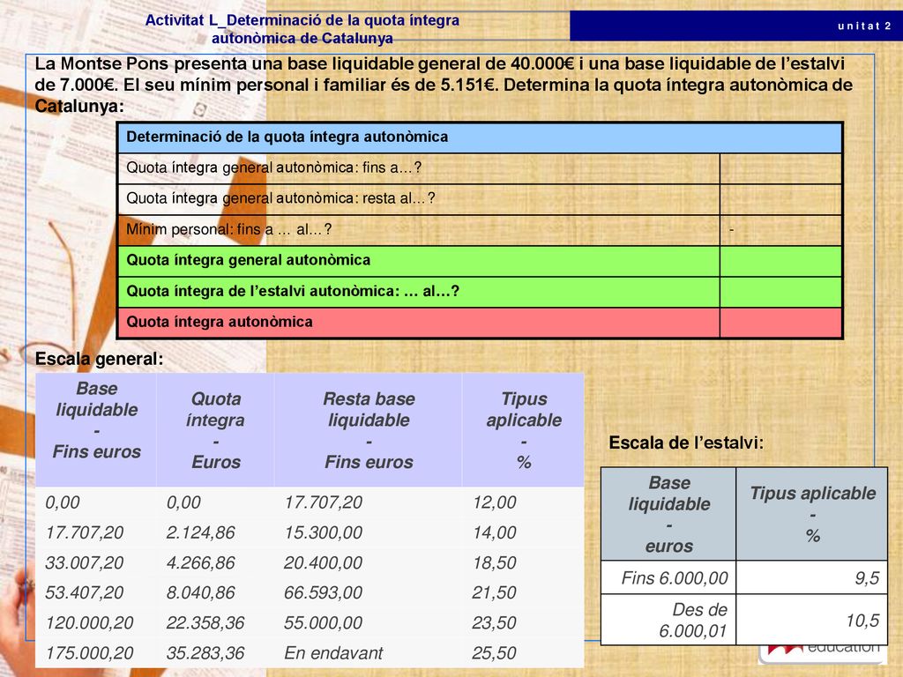
Task: Select the table header 'Determinació de la quota íntegra autonòmica'
Action: (481, 137)
